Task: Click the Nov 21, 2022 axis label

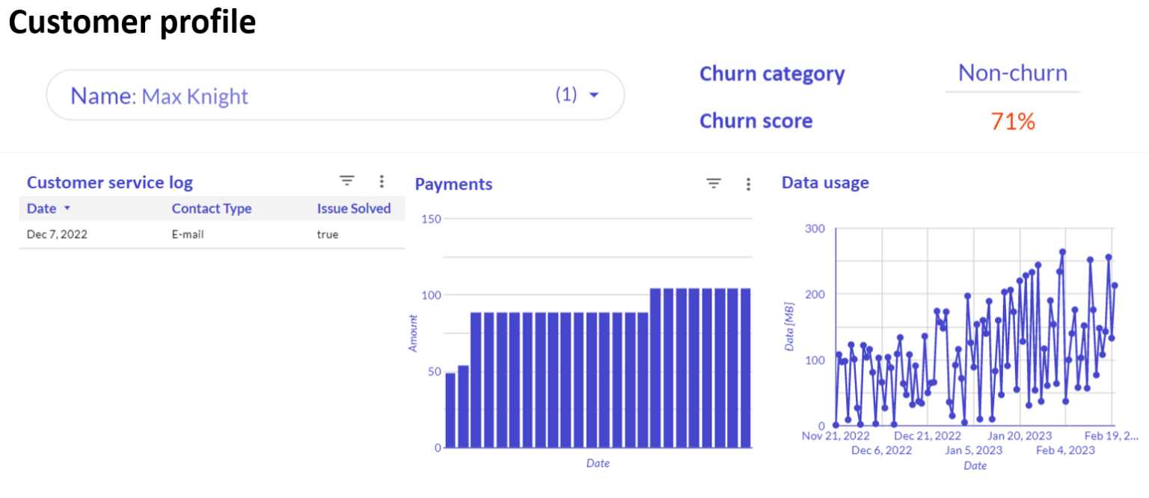Action: 838,435
